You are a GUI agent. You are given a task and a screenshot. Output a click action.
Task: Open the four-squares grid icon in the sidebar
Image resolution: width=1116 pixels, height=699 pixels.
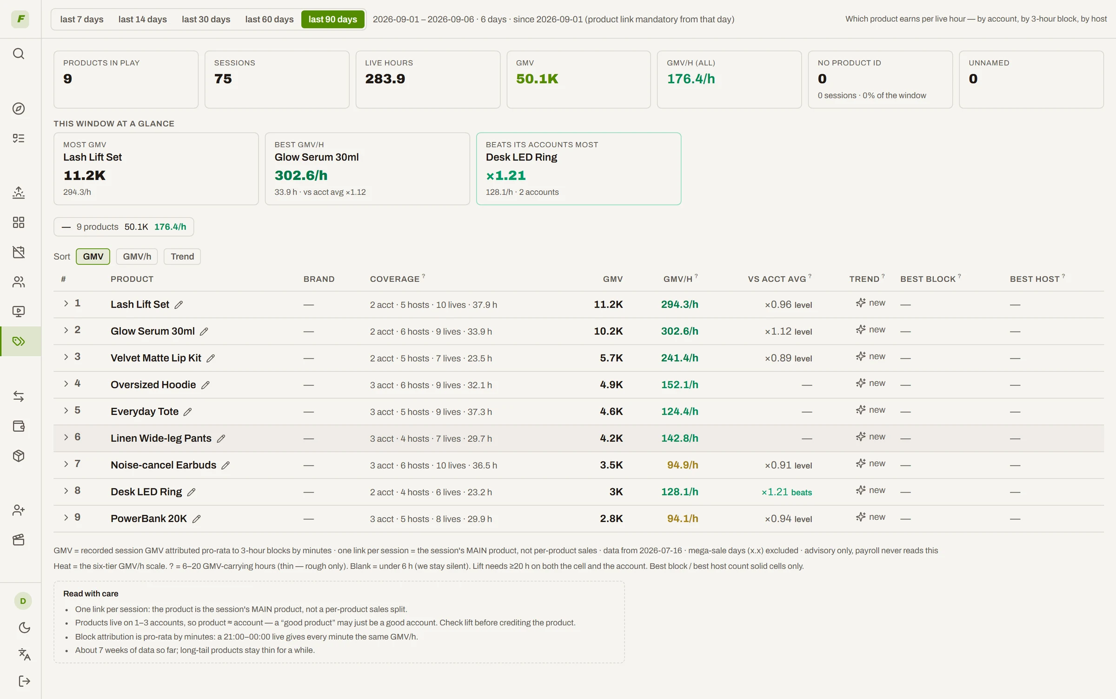pos(19,222)
